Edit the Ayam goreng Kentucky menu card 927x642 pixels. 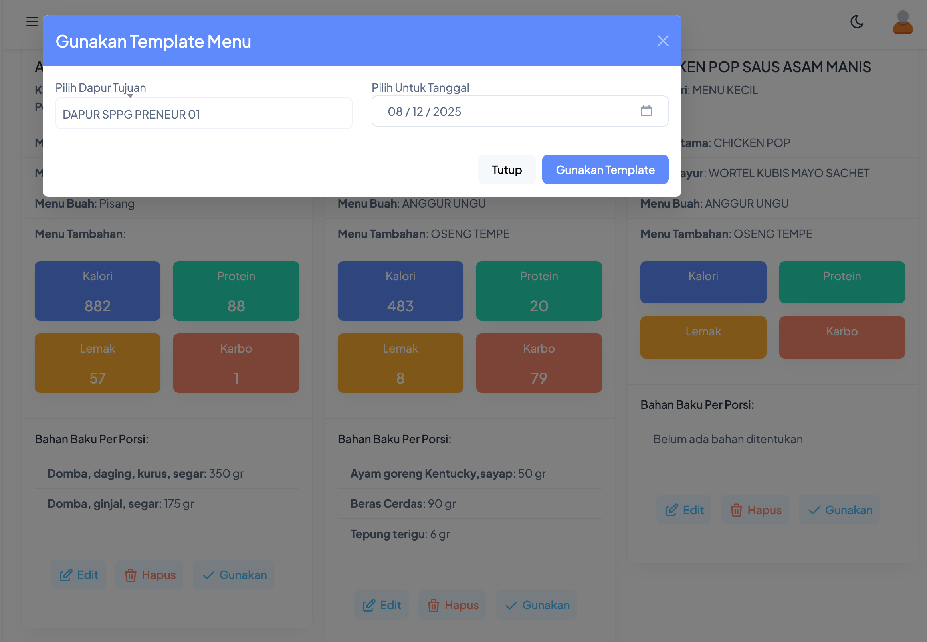[x=381, y=605]
